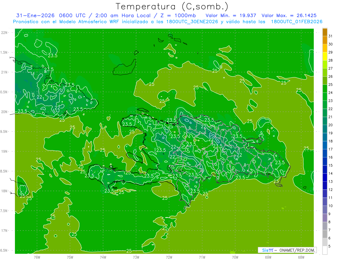
Task: Click the "0.5N" latitude axis label
Action: [4, 92]
